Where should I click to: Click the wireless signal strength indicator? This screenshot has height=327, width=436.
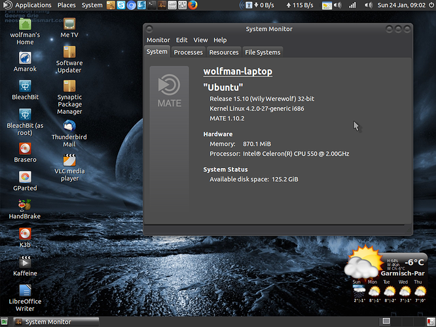pyautogui.click(x=352, y=5)
